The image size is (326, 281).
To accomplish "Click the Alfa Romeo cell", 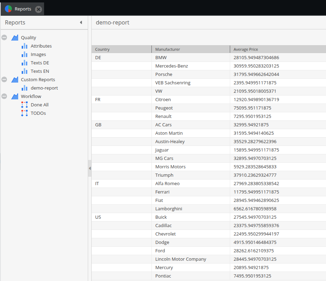I will (x=191, y=184).
